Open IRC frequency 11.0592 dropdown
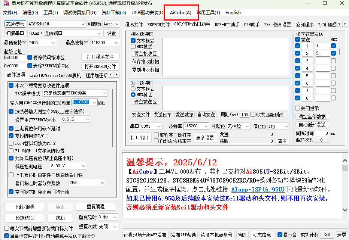Image resolution: width=349 pixels, height=240 pixels. (x=85, y=102)
